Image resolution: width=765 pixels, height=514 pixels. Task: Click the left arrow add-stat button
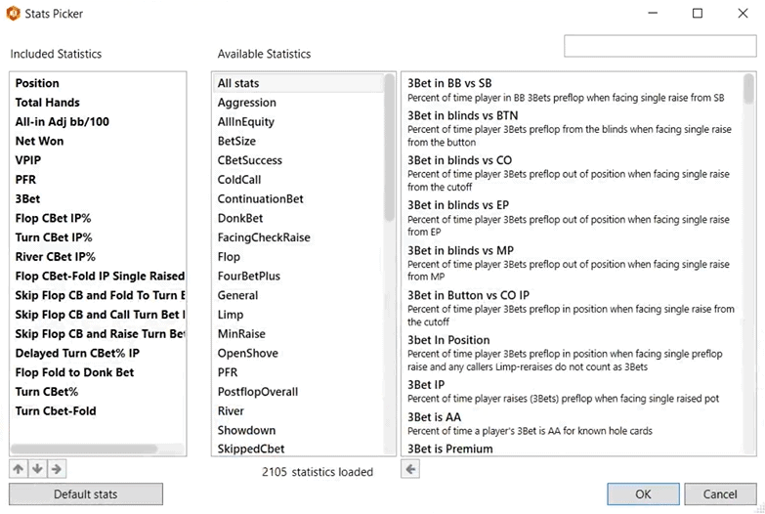411,470
